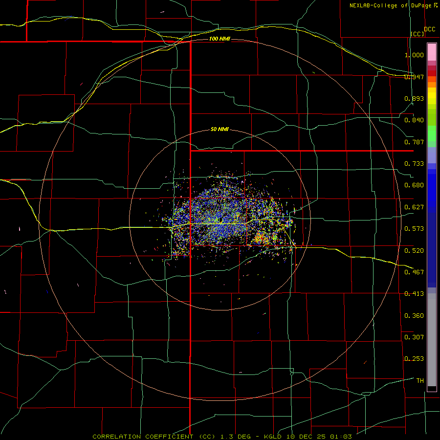The height and width of the screenshot is (440, 440).
Task: Click the 0.947 color scale value
Action: coord(414,77)
